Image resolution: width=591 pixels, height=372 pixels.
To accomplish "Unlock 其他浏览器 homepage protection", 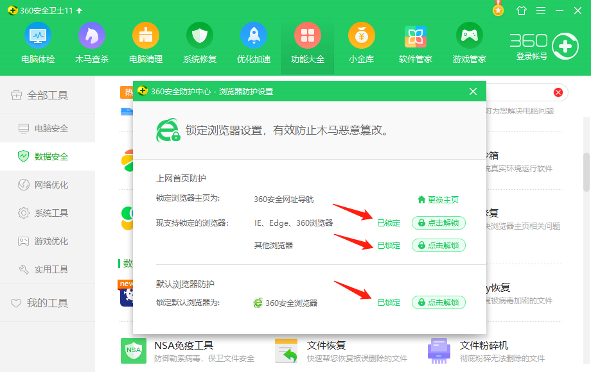I will (x=439, y=246).
